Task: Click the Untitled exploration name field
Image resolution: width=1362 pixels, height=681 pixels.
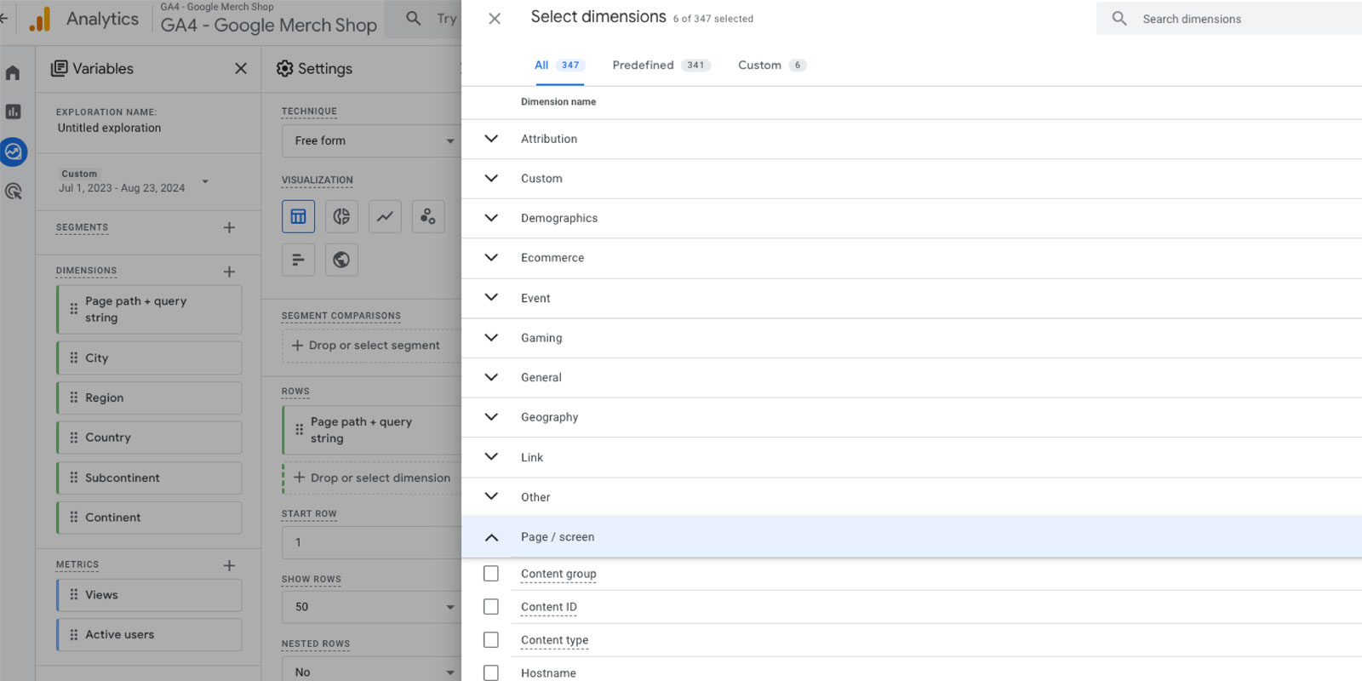Action: (x=109, y=128)
